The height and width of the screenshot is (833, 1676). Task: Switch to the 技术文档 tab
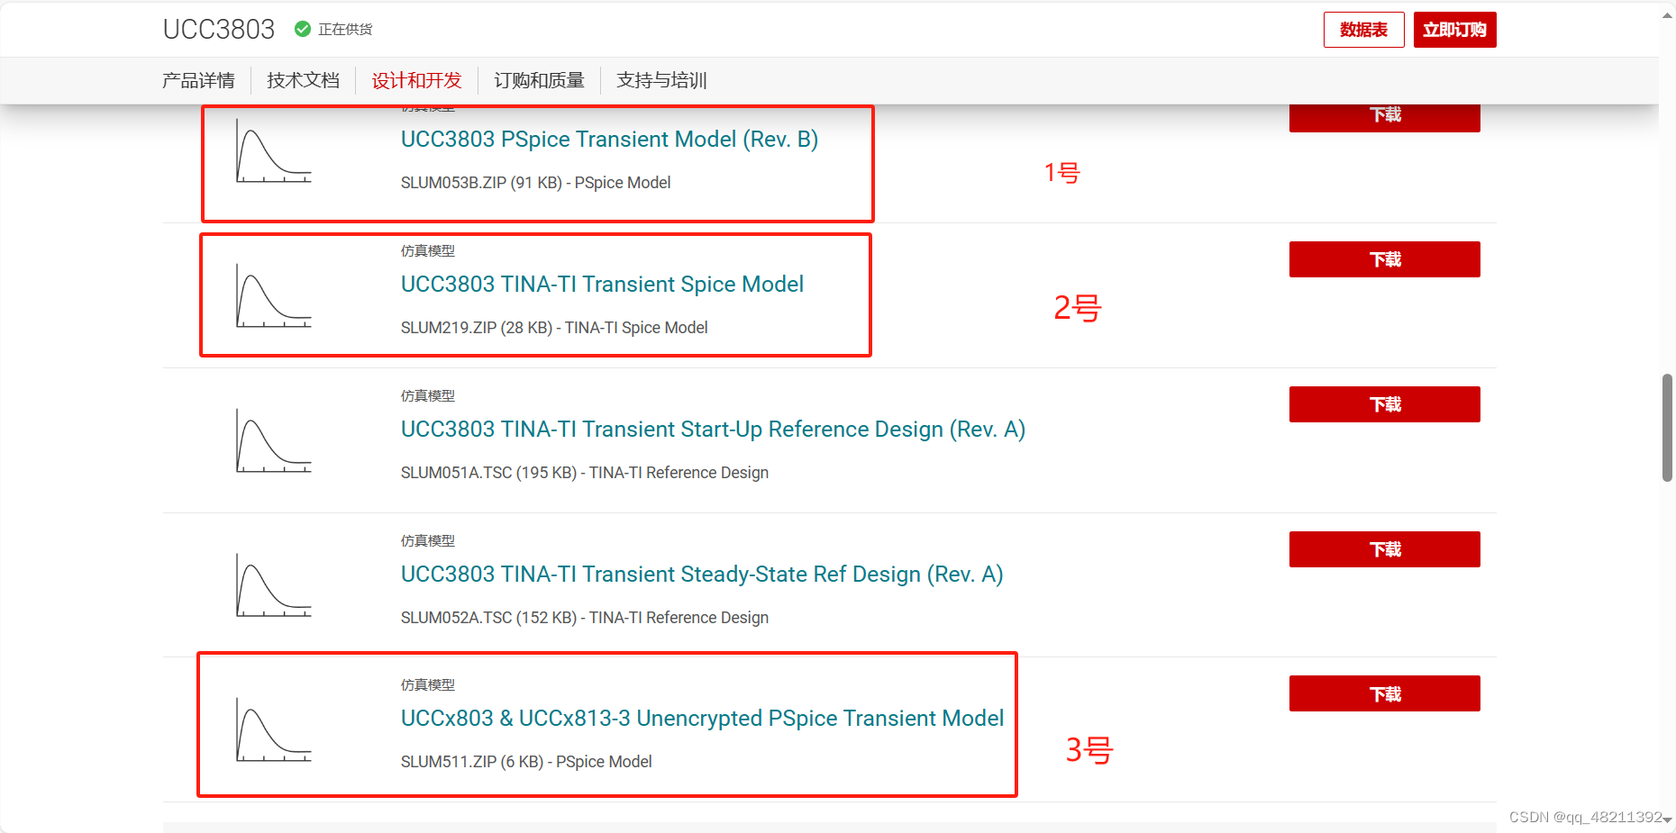click(x=302, y=80)
